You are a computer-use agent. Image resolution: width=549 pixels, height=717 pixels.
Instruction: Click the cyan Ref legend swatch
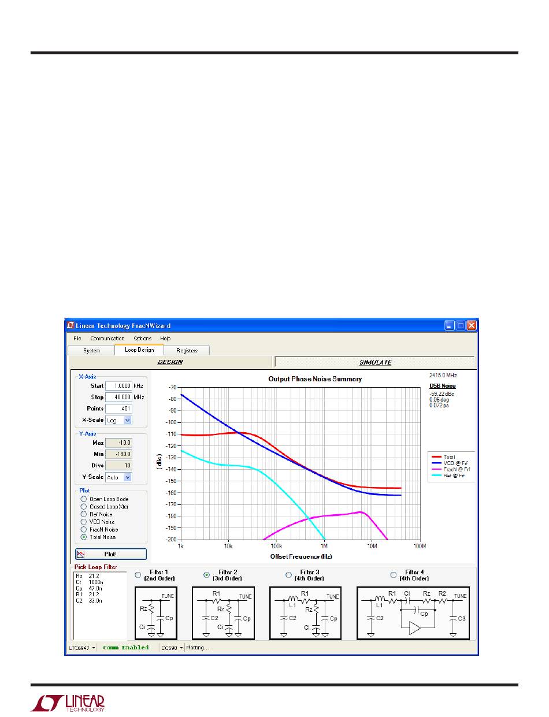(436, 475)
